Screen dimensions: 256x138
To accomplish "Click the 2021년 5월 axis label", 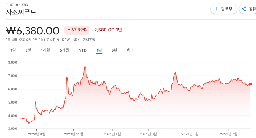I will pyautogui.click(x=190, y=134).
